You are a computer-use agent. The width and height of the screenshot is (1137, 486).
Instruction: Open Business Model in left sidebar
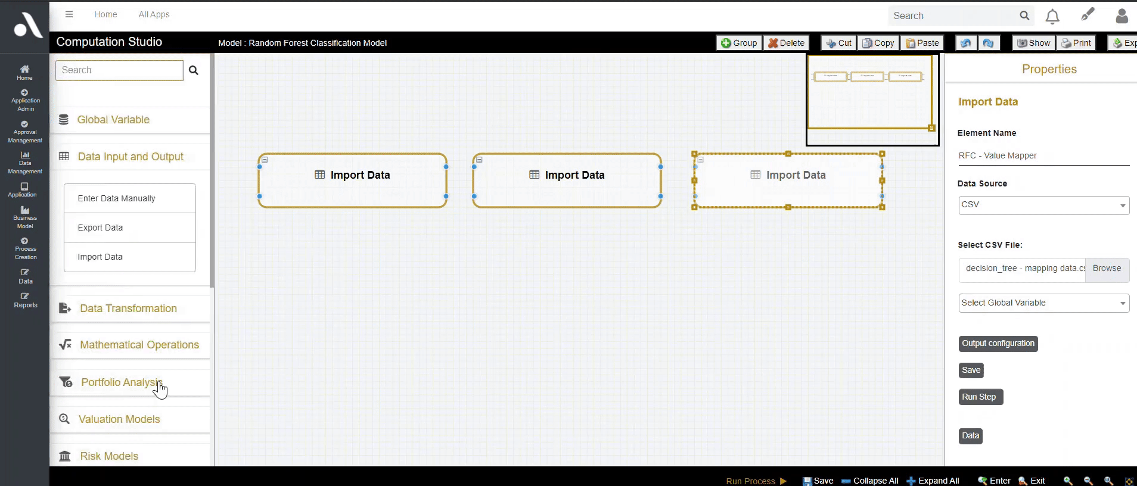[x=25, y=217]
